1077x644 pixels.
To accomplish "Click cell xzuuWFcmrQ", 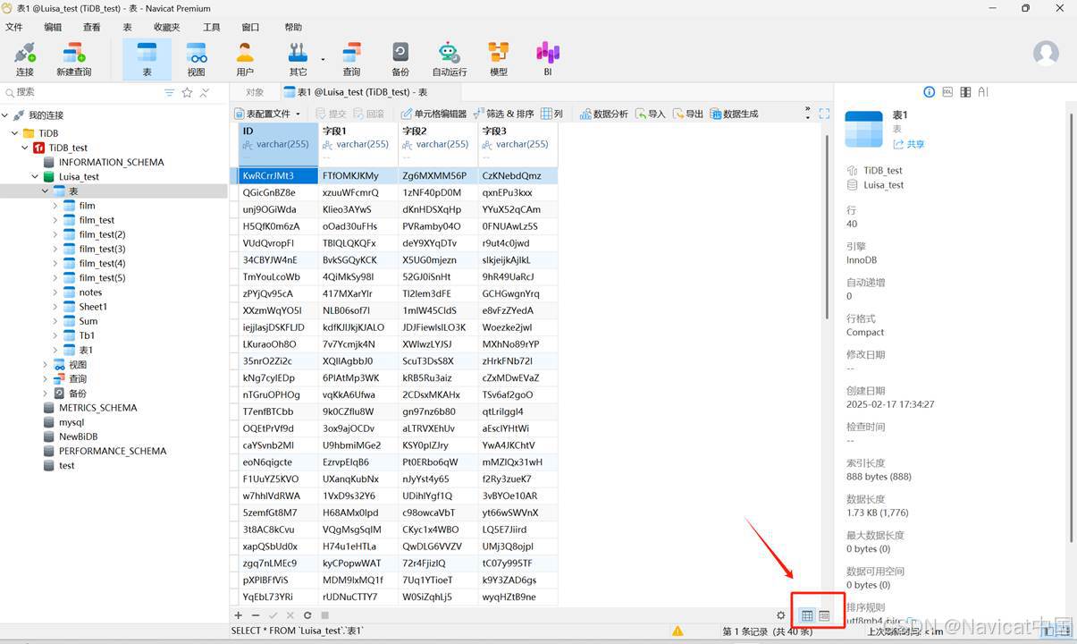I will [358, 192].
